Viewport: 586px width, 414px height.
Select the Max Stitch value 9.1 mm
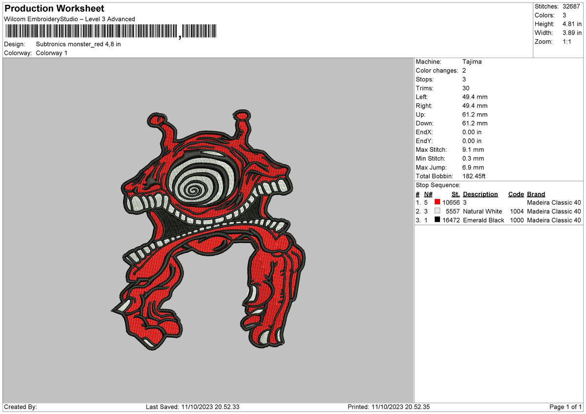tap(473, 150)
